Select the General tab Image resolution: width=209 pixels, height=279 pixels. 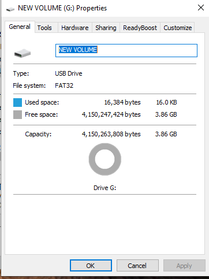(20, 27)
